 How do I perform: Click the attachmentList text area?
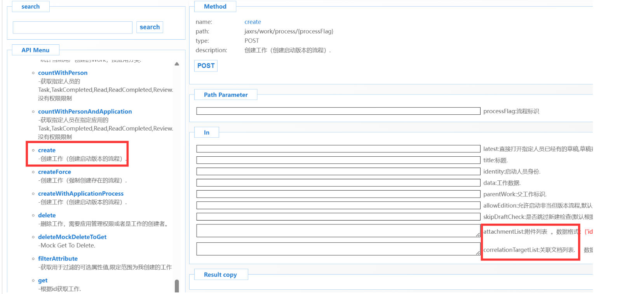coord(338,231)
